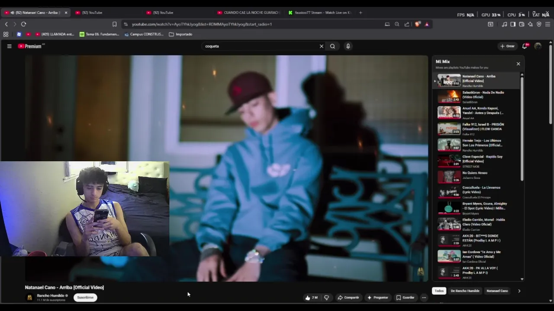The image size is (554, 311).
Task: Play Ian Cordova Te Amo y Me Amas
Action: [477, 257]
